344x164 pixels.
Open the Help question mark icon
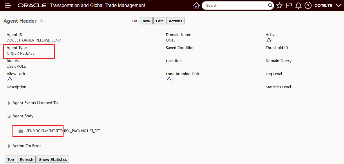click(308, 6)
